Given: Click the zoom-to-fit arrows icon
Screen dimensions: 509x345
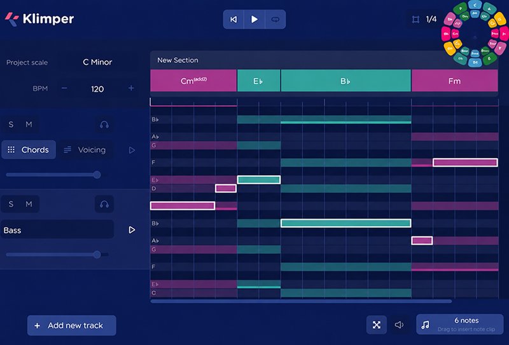Looking at the screenshot, I should click(377, 325).
